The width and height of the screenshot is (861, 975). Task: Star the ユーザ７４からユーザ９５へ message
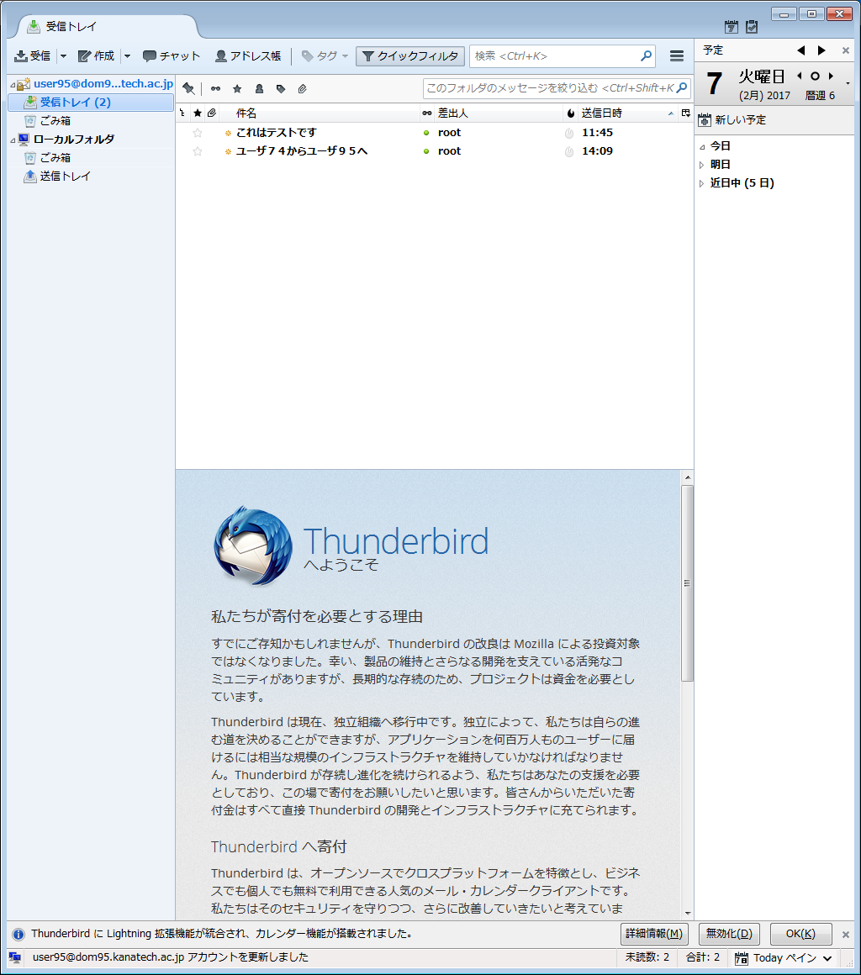(x=198, y=151)
